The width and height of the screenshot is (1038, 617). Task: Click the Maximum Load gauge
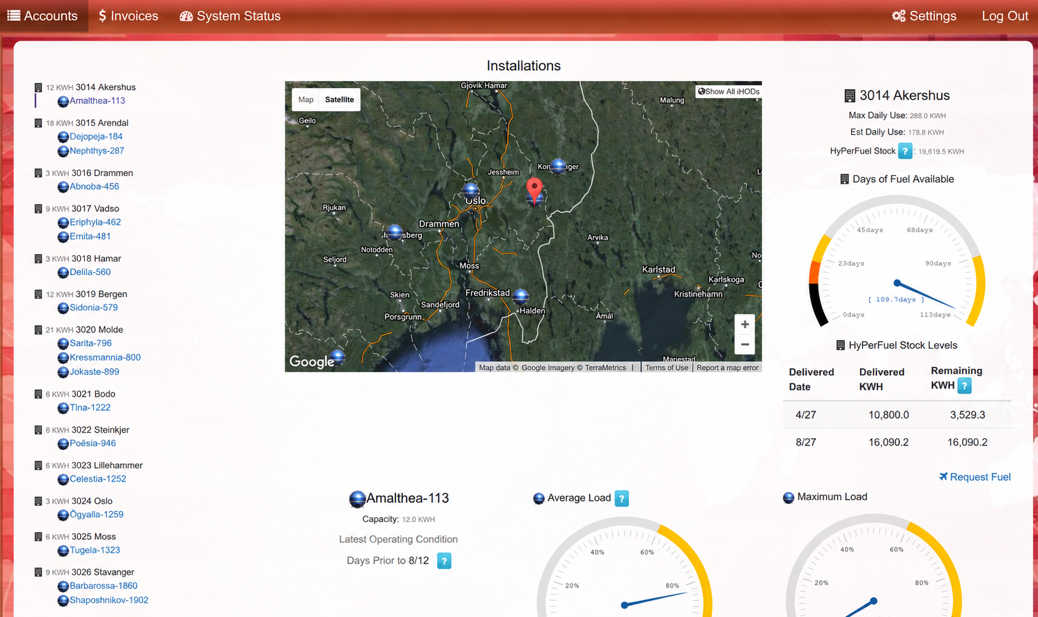click(x=873, y=565)
